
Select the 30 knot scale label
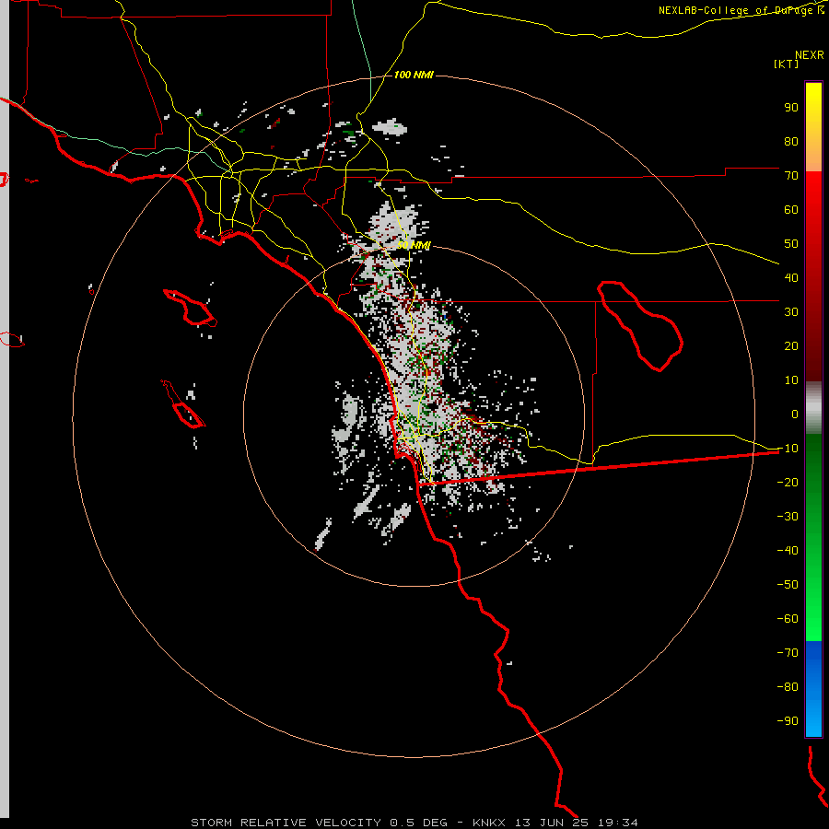coord(791,312)
